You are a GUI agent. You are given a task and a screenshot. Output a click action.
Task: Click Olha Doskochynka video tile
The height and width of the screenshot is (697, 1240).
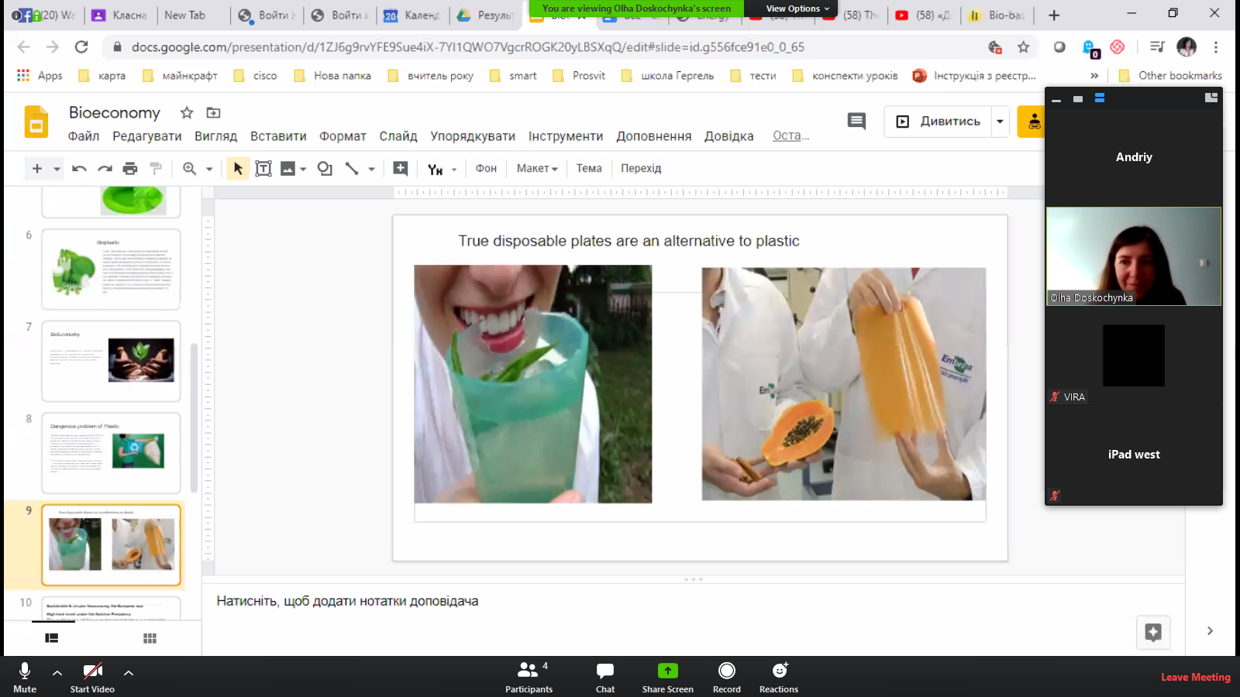point(1134,256)
